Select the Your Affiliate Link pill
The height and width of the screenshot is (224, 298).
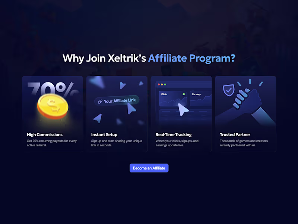click(117, 100)
